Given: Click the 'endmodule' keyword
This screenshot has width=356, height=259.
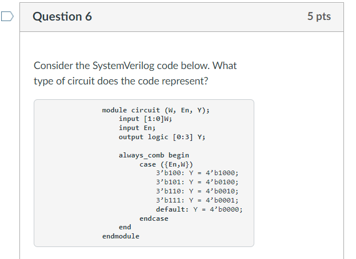Looking at the screenshot, I should point(121,236).
